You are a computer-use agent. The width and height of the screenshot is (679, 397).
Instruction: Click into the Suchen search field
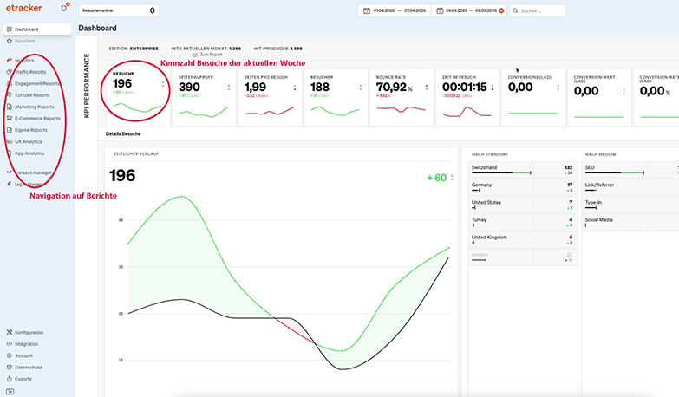tap(538, 10)
